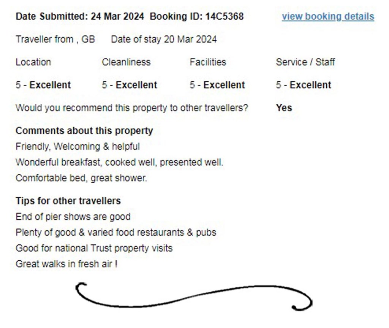
Task: Select the Date of stay 20 Mar 2024
Action: (x=164, y=40)
